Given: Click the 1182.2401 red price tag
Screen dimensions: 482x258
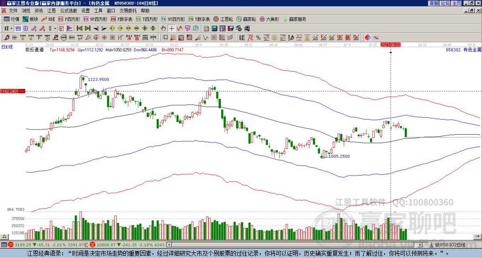Looking at the screenshot, I should 12,91.
